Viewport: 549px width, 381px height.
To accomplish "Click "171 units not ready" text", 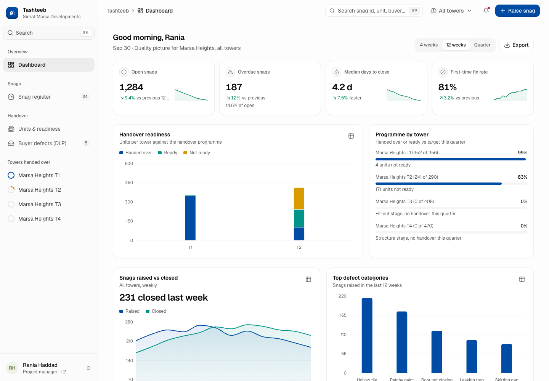I will click(395, 189).
